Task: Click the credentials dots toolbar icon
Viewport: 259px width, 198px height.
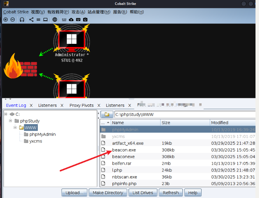Action: point(64,20)
